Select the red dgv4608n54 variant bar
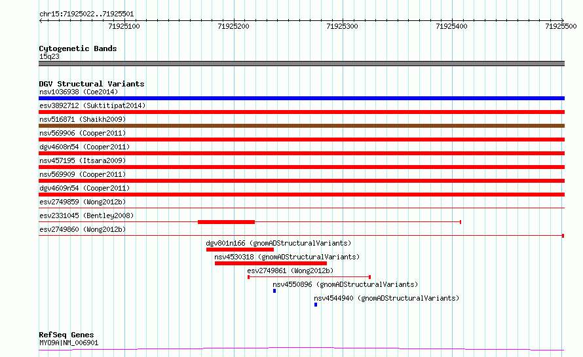Screen dimensions: 583x357 (x=301, y=153)
